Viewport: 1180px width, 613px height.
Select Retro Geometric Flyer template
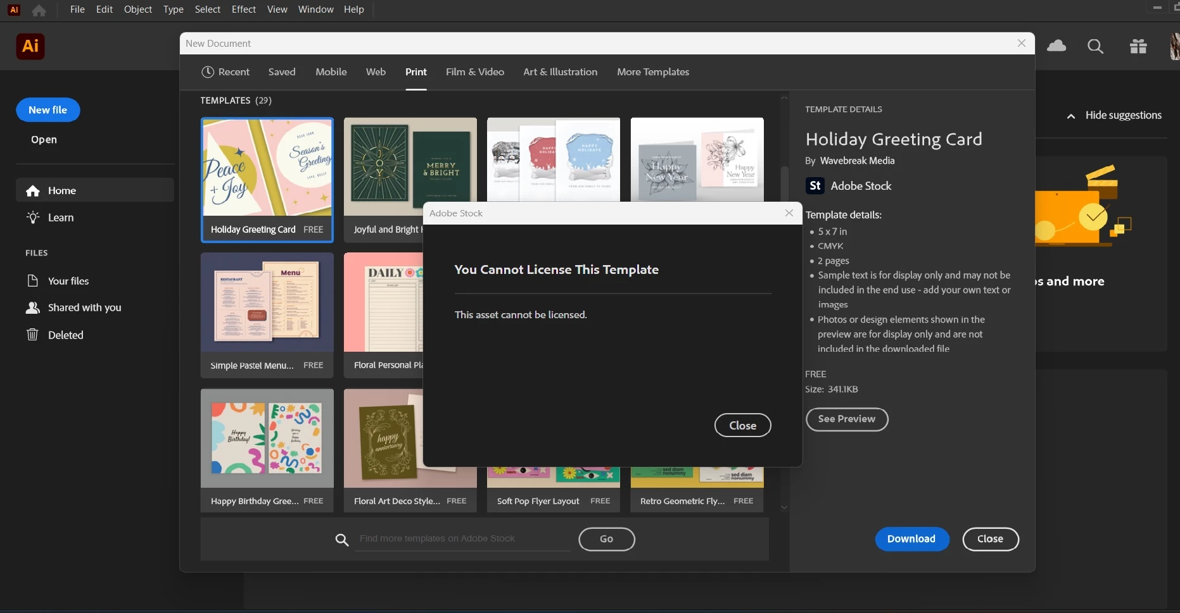point(697,490)
